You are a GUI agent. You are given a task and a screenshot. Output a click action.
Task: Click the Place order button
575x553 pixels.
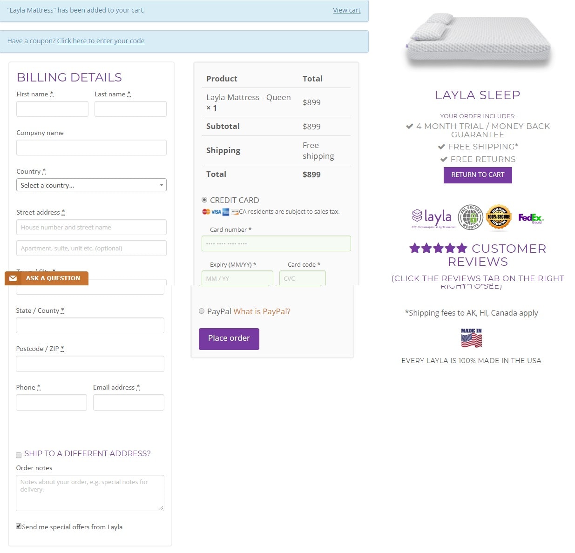229,339
